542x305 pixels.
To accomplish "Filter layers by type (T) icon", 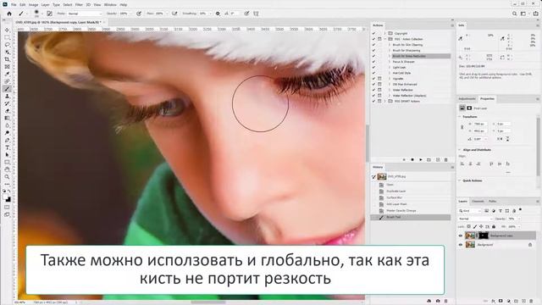I will click(x=501, y=211).
